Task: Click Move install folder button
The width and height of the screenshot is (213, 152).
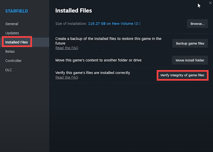Action: (x=190, y=60)
